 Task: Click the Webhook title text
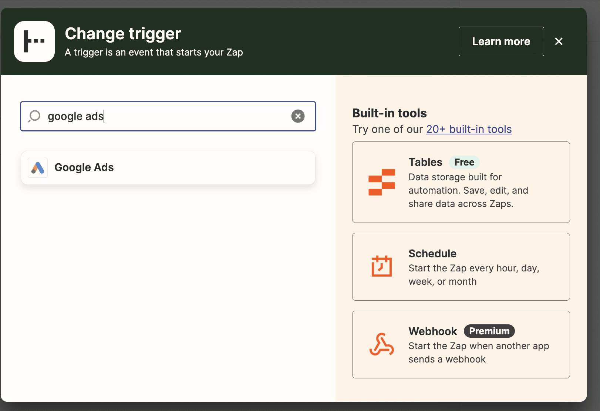click(433, 331)
